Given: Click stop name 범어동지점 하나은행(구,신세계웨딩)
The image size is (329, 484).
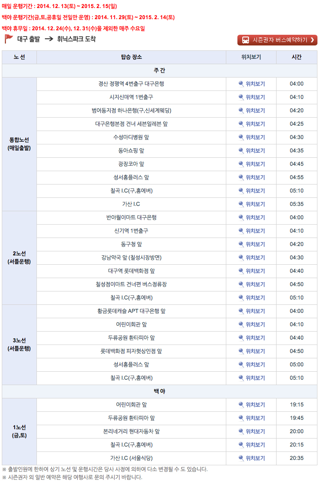Looking at the screenshot, I should coord(131,111).
